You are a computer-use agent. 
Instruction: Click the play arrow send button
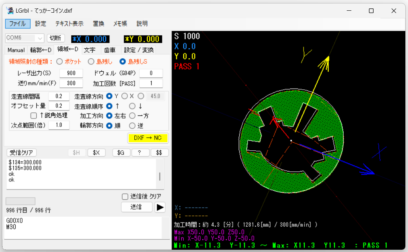pos(160,208)
